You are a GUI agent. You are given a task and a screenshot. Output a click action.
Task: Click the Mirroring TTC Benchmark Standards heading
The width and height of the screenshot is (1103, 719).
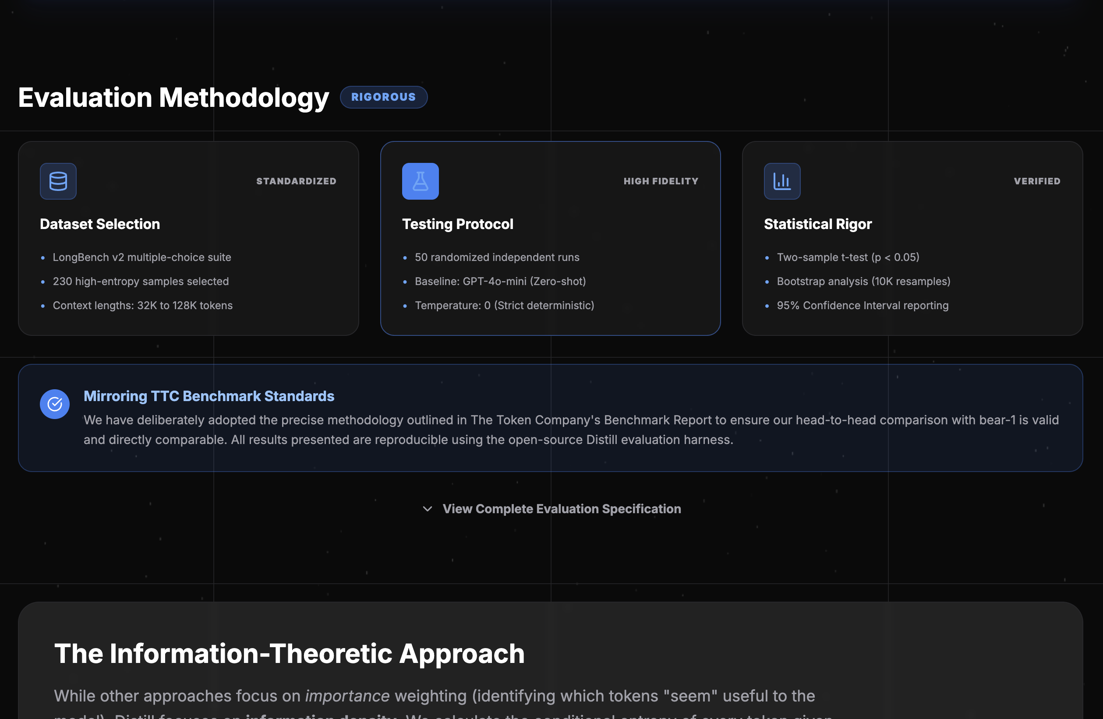(209, 396)
